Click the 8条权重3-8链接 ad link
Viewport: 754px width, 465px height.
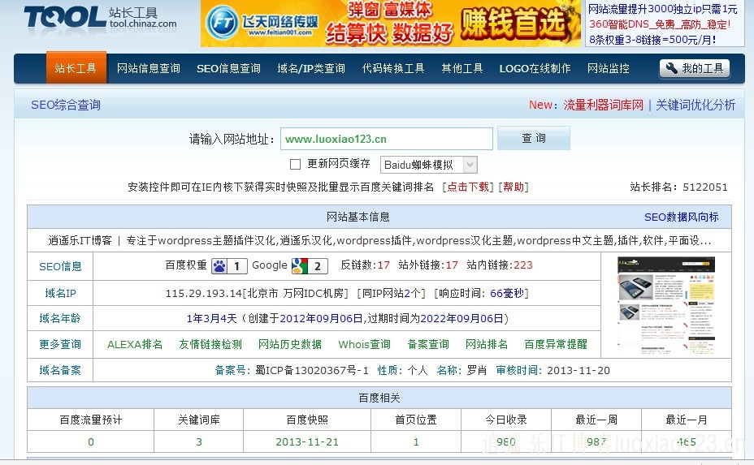coord(652,40)
